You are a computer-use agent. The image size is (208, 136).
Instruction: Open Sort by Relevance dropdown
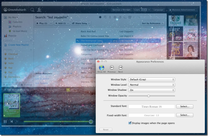pos(153,24)
